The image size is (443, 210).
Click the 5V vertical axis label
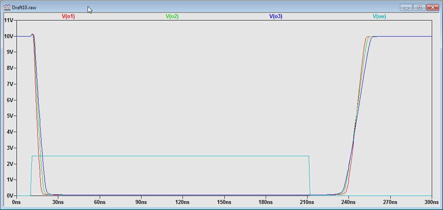point(10,116)
